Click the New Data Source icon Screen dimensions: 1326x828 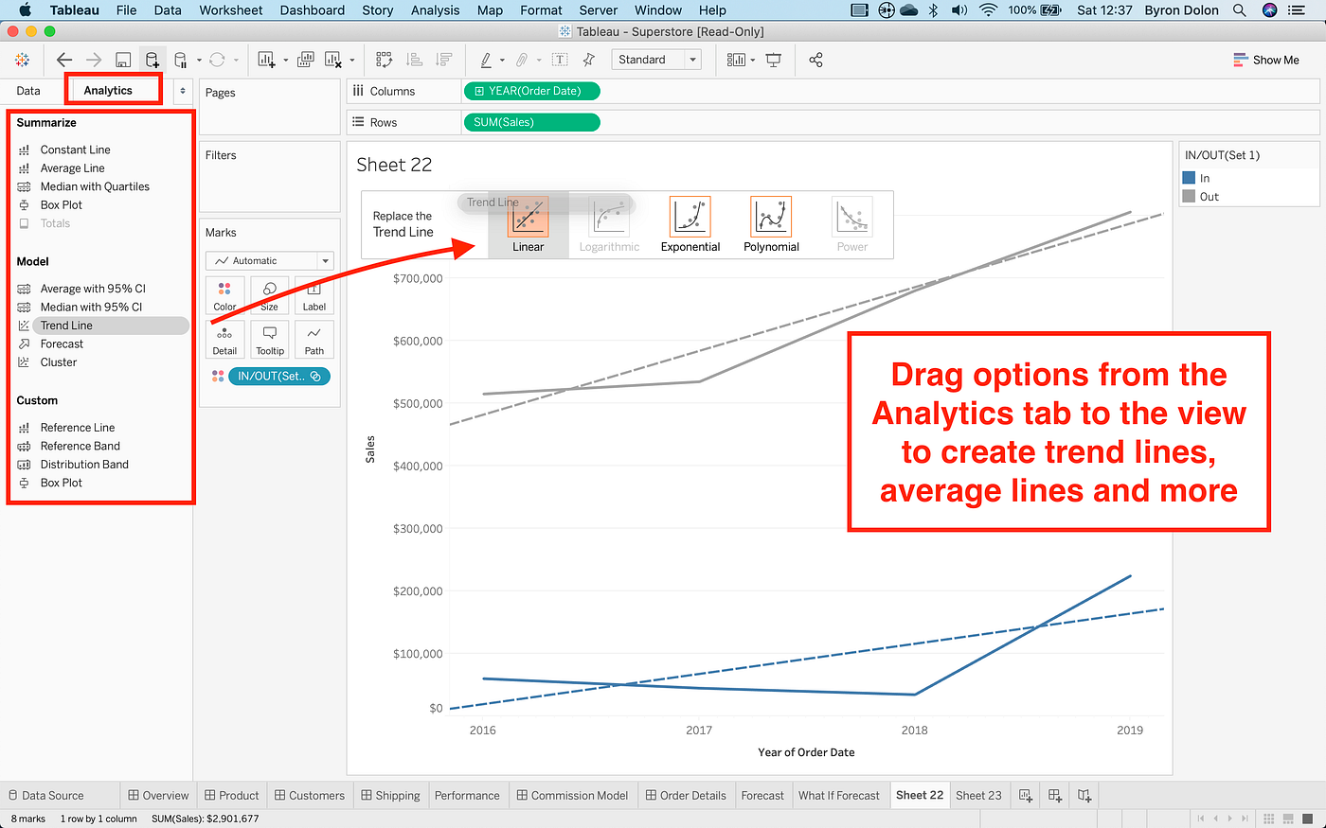[x=151, y=60]
